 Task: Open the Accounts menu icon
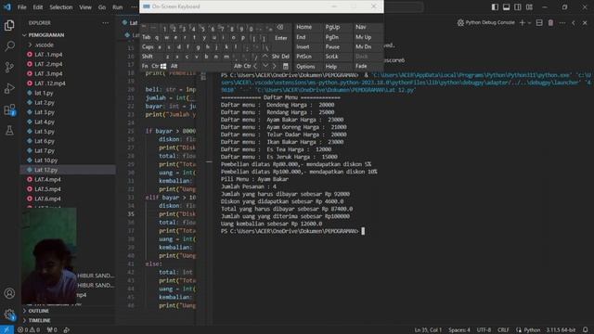coord(9,293)
